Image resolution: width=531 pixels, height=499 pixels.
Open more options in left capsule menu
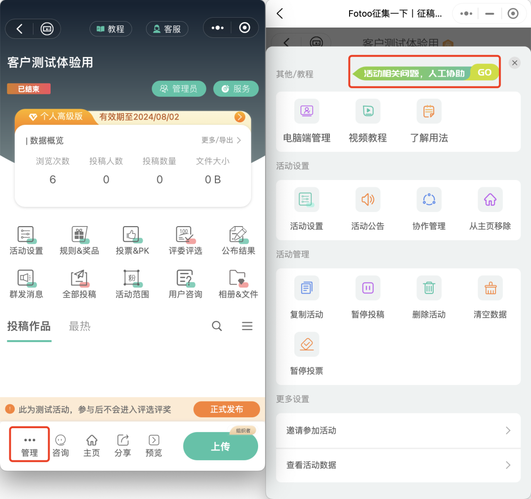tap(217, 28)
